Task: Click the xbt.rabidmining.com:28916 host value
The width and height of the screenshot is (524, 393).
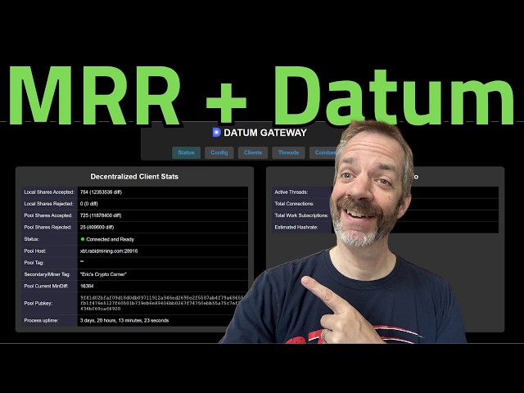Action: point(109,251)
